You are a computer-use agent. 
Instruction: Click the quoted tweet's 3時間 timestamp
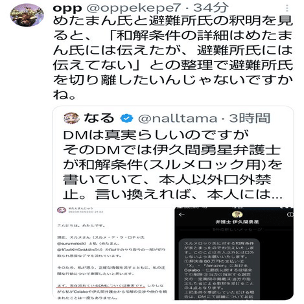pyautogui.click(x=250, y=118)
